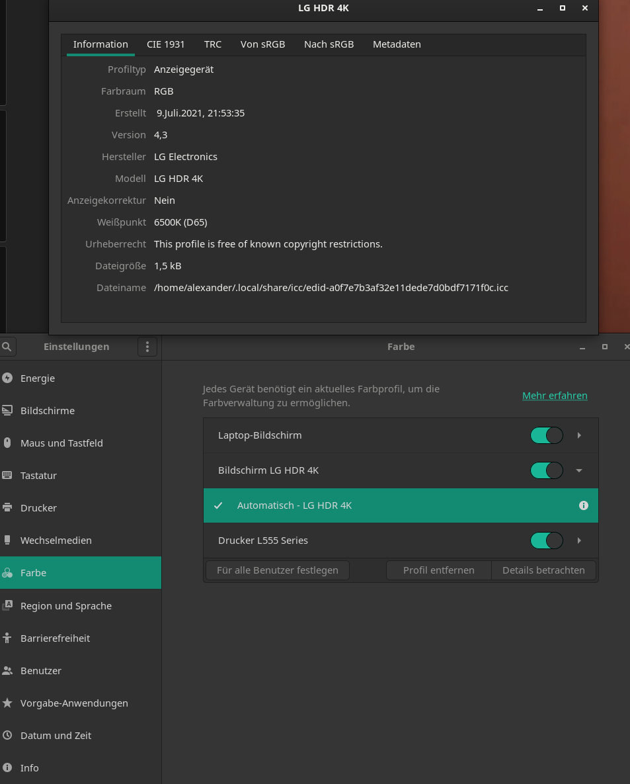Click Für alle Benutzer festlegen button
The width and height of the screenshot is (630, 784).
pyautogui.click(x=277, y=570)
